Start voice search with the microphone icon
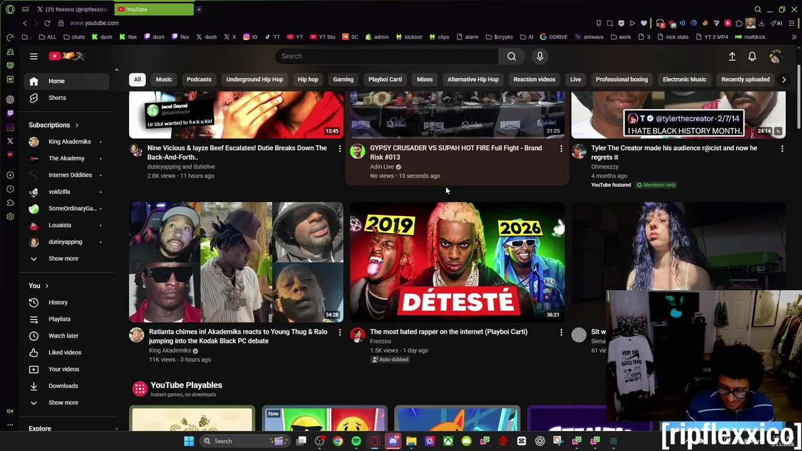 (x=539, y=56)
